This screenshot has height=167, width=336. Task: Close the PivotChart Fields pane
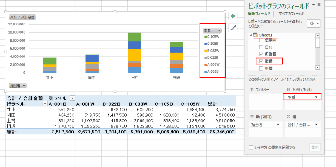click(x=319, y=5)
